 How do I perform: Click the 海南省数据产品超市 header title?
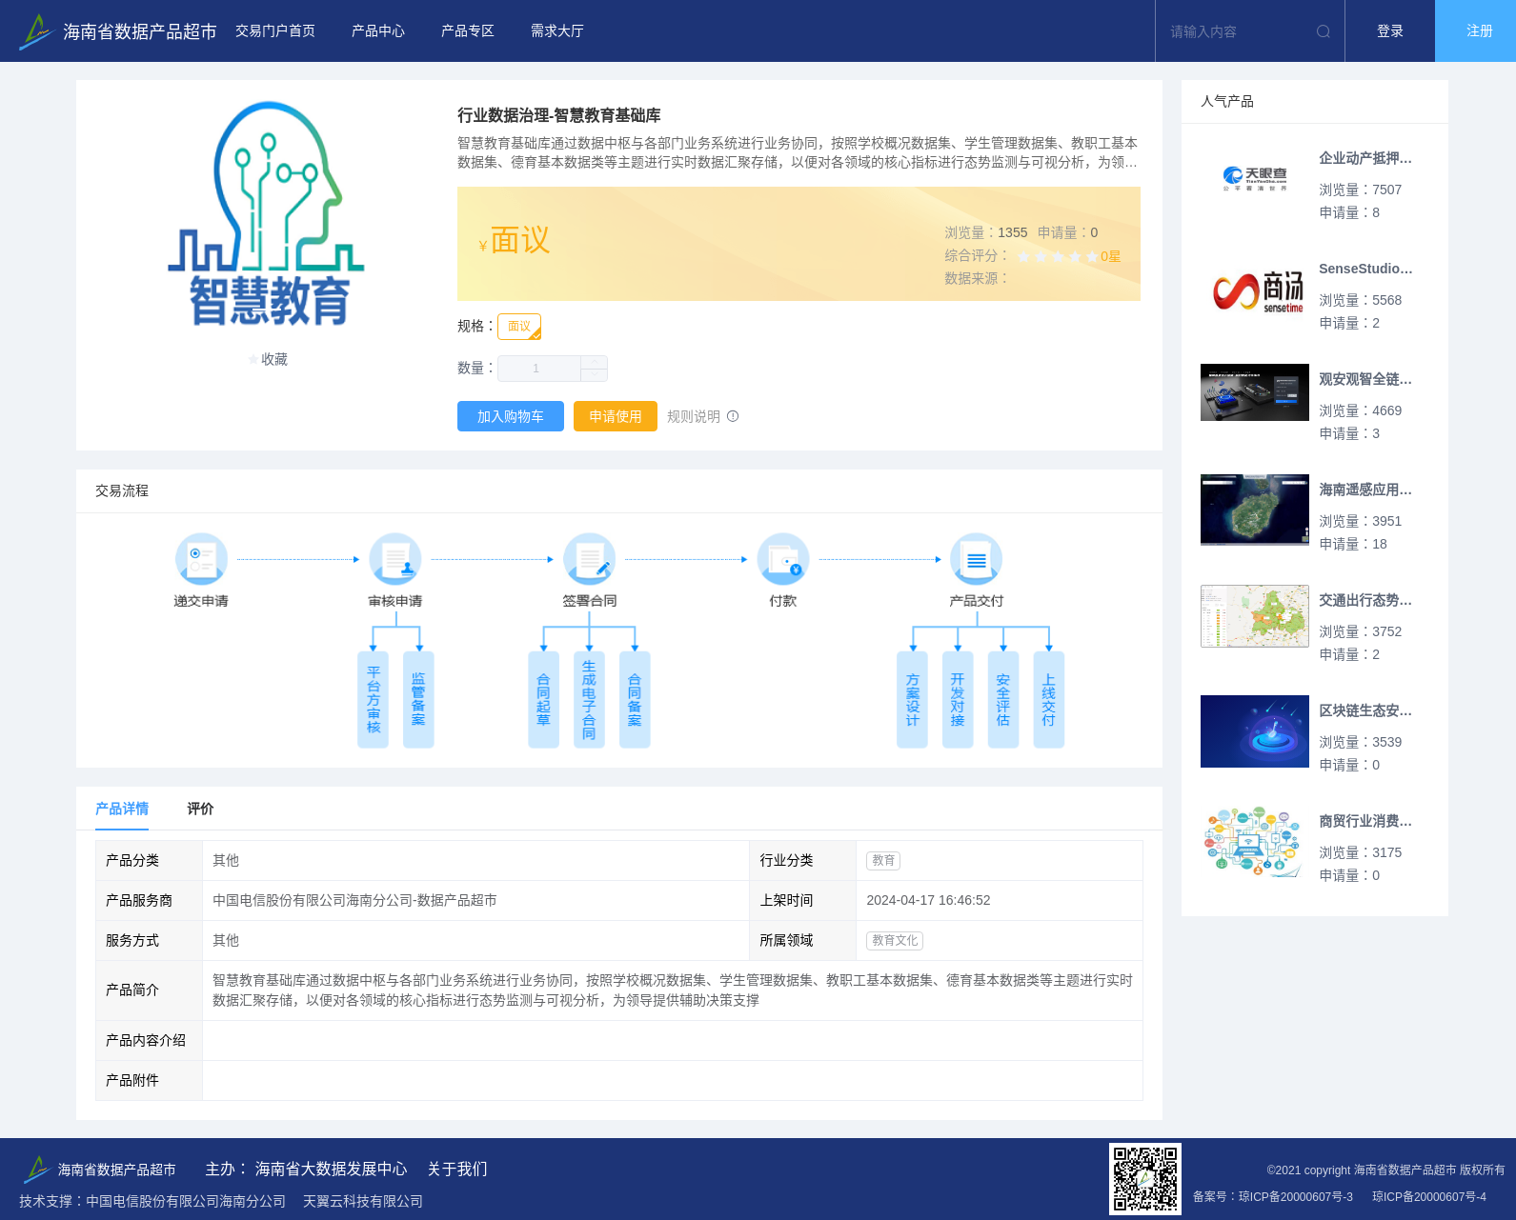pyautogui.click(x=140, y=31)
